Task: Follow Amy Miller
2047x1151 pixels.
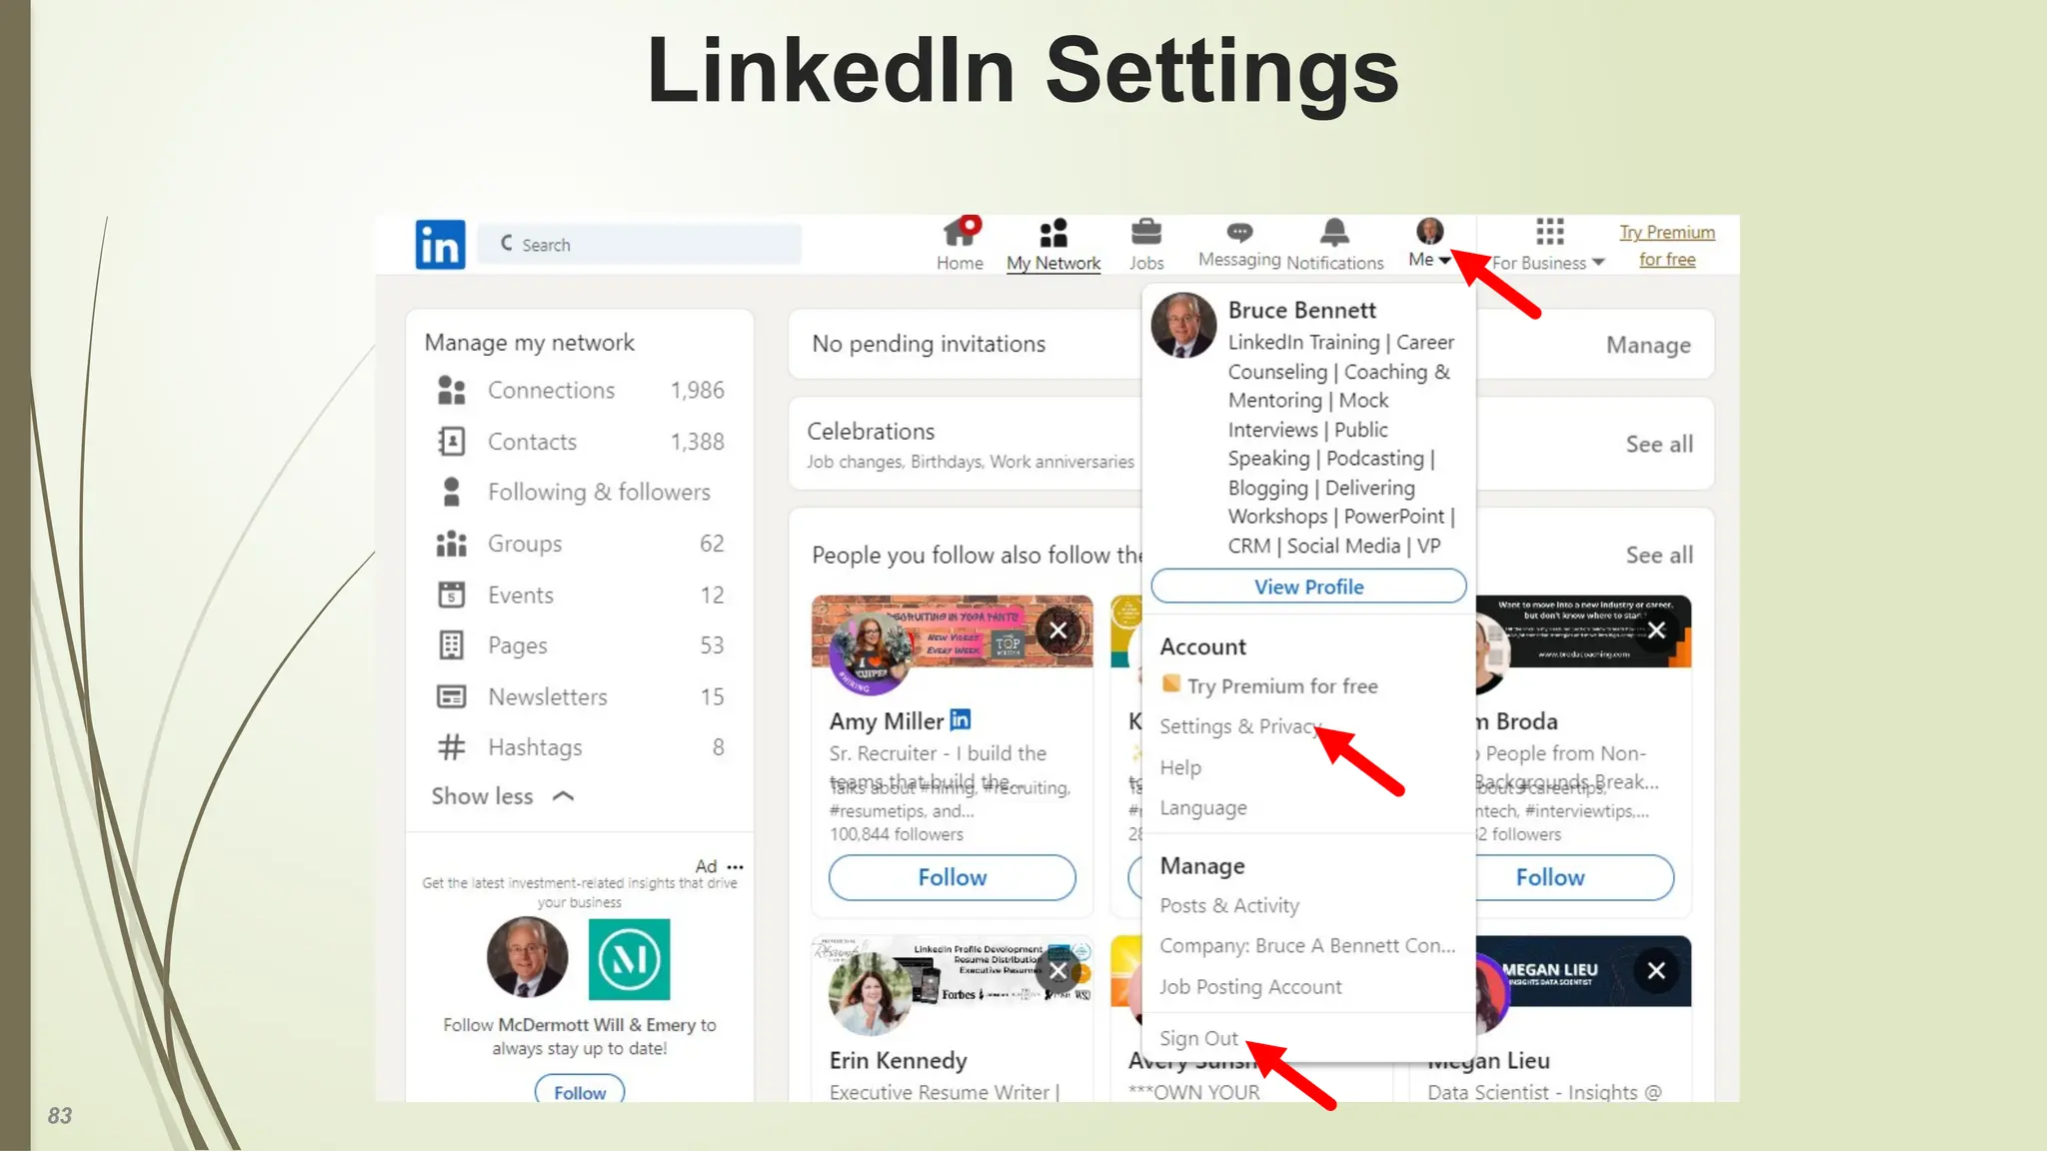Action: (953, 877)
